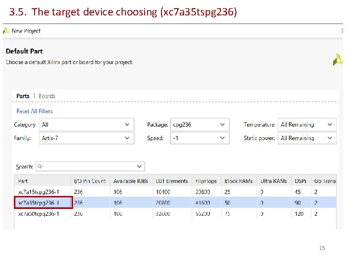Sort by LUT Elements column header
The image size is (346, 260).
172,181
